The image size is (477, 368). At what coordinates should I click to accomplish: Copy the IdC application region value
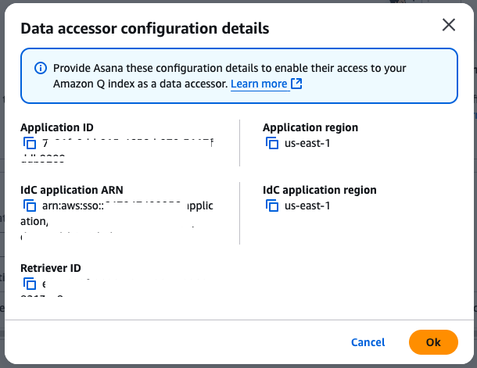pyautogui.click(x=272, y=205)
